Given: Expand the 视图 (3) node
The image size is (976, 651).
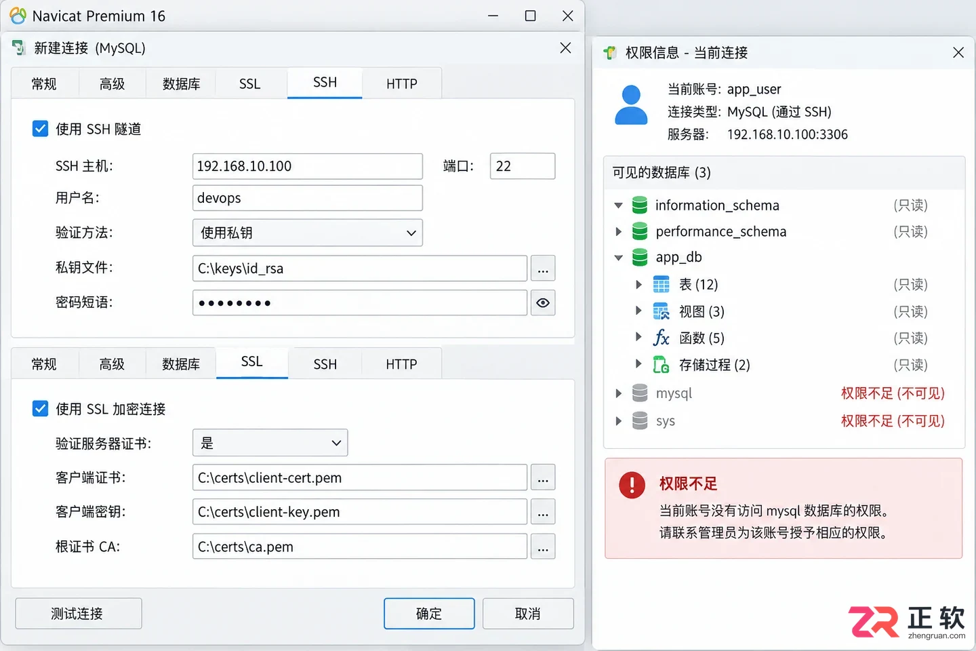Looking at the screenshot, I should point(638,311).
